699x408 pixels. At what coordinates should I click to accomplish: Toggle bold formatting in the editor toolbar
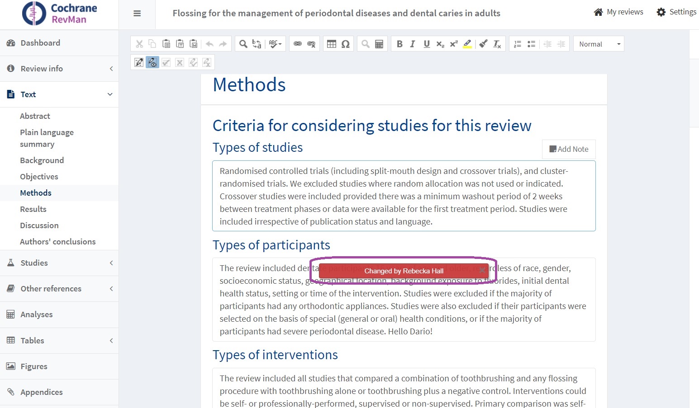pos(399,44)
